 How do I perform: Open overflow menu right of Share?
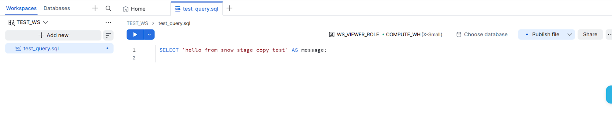click(x=610, y=34)
